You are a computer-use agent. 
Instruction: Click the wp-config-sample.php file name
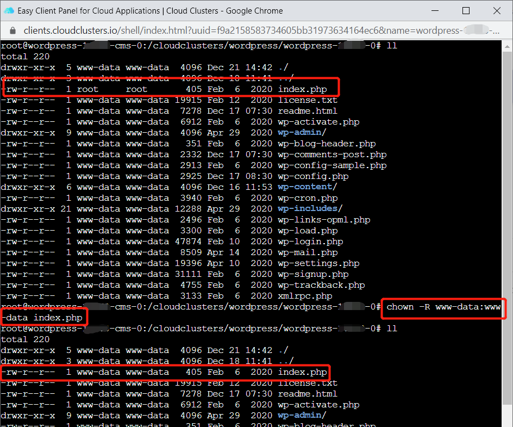[x=332, y=165]
